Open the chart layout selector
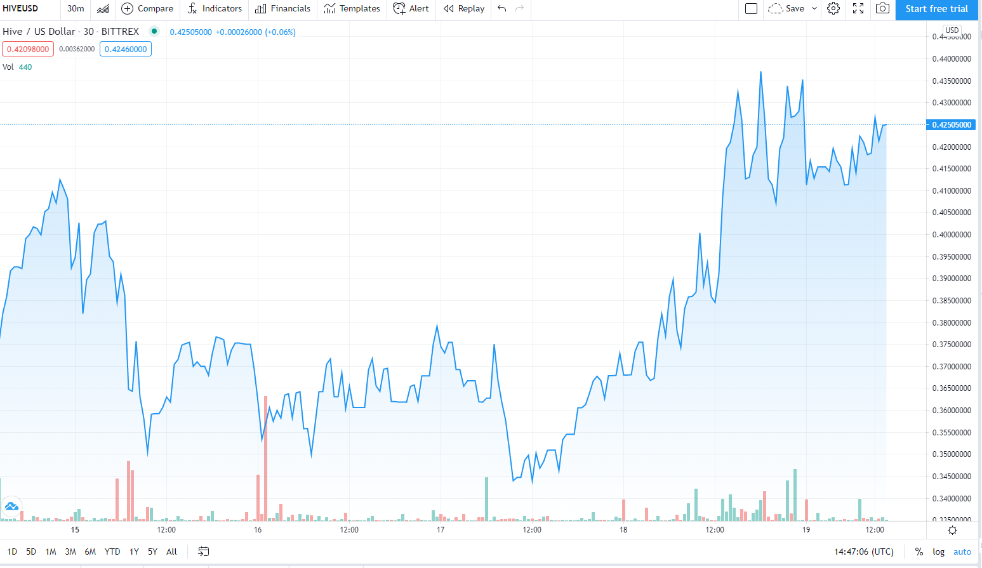 pos(751,9)
